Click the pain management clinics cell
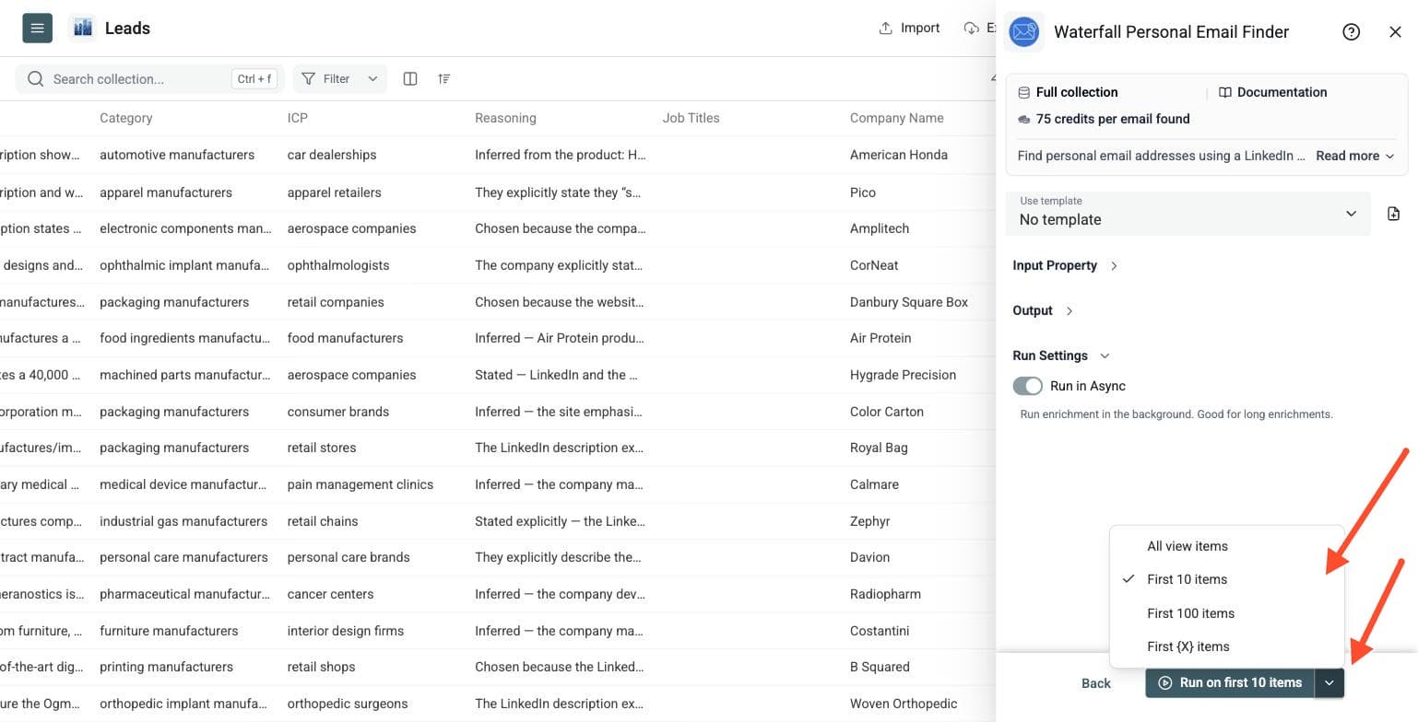This screenshot has height=722, width=1418. [360, 484]
